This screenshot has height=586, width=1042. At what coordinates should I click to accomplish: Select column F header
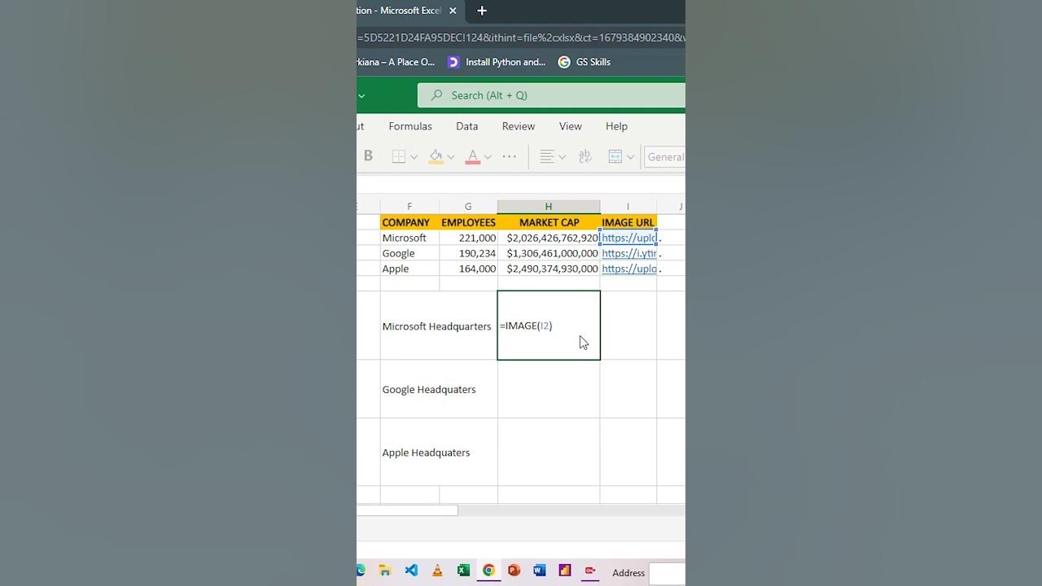coord(409,207)
